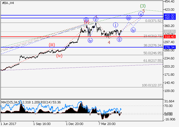The height and width of the screenshot is (127, 179).
Task: Select the red (v) wave label
Action: pos(86,23)
